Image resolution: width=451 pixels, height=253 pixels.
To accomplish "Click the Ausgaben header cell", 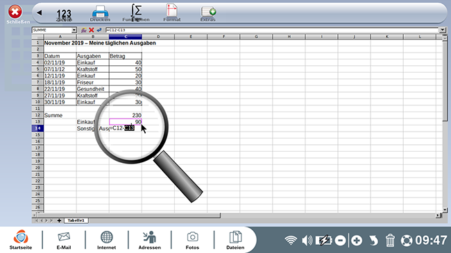I will click(x=92, y=56).
